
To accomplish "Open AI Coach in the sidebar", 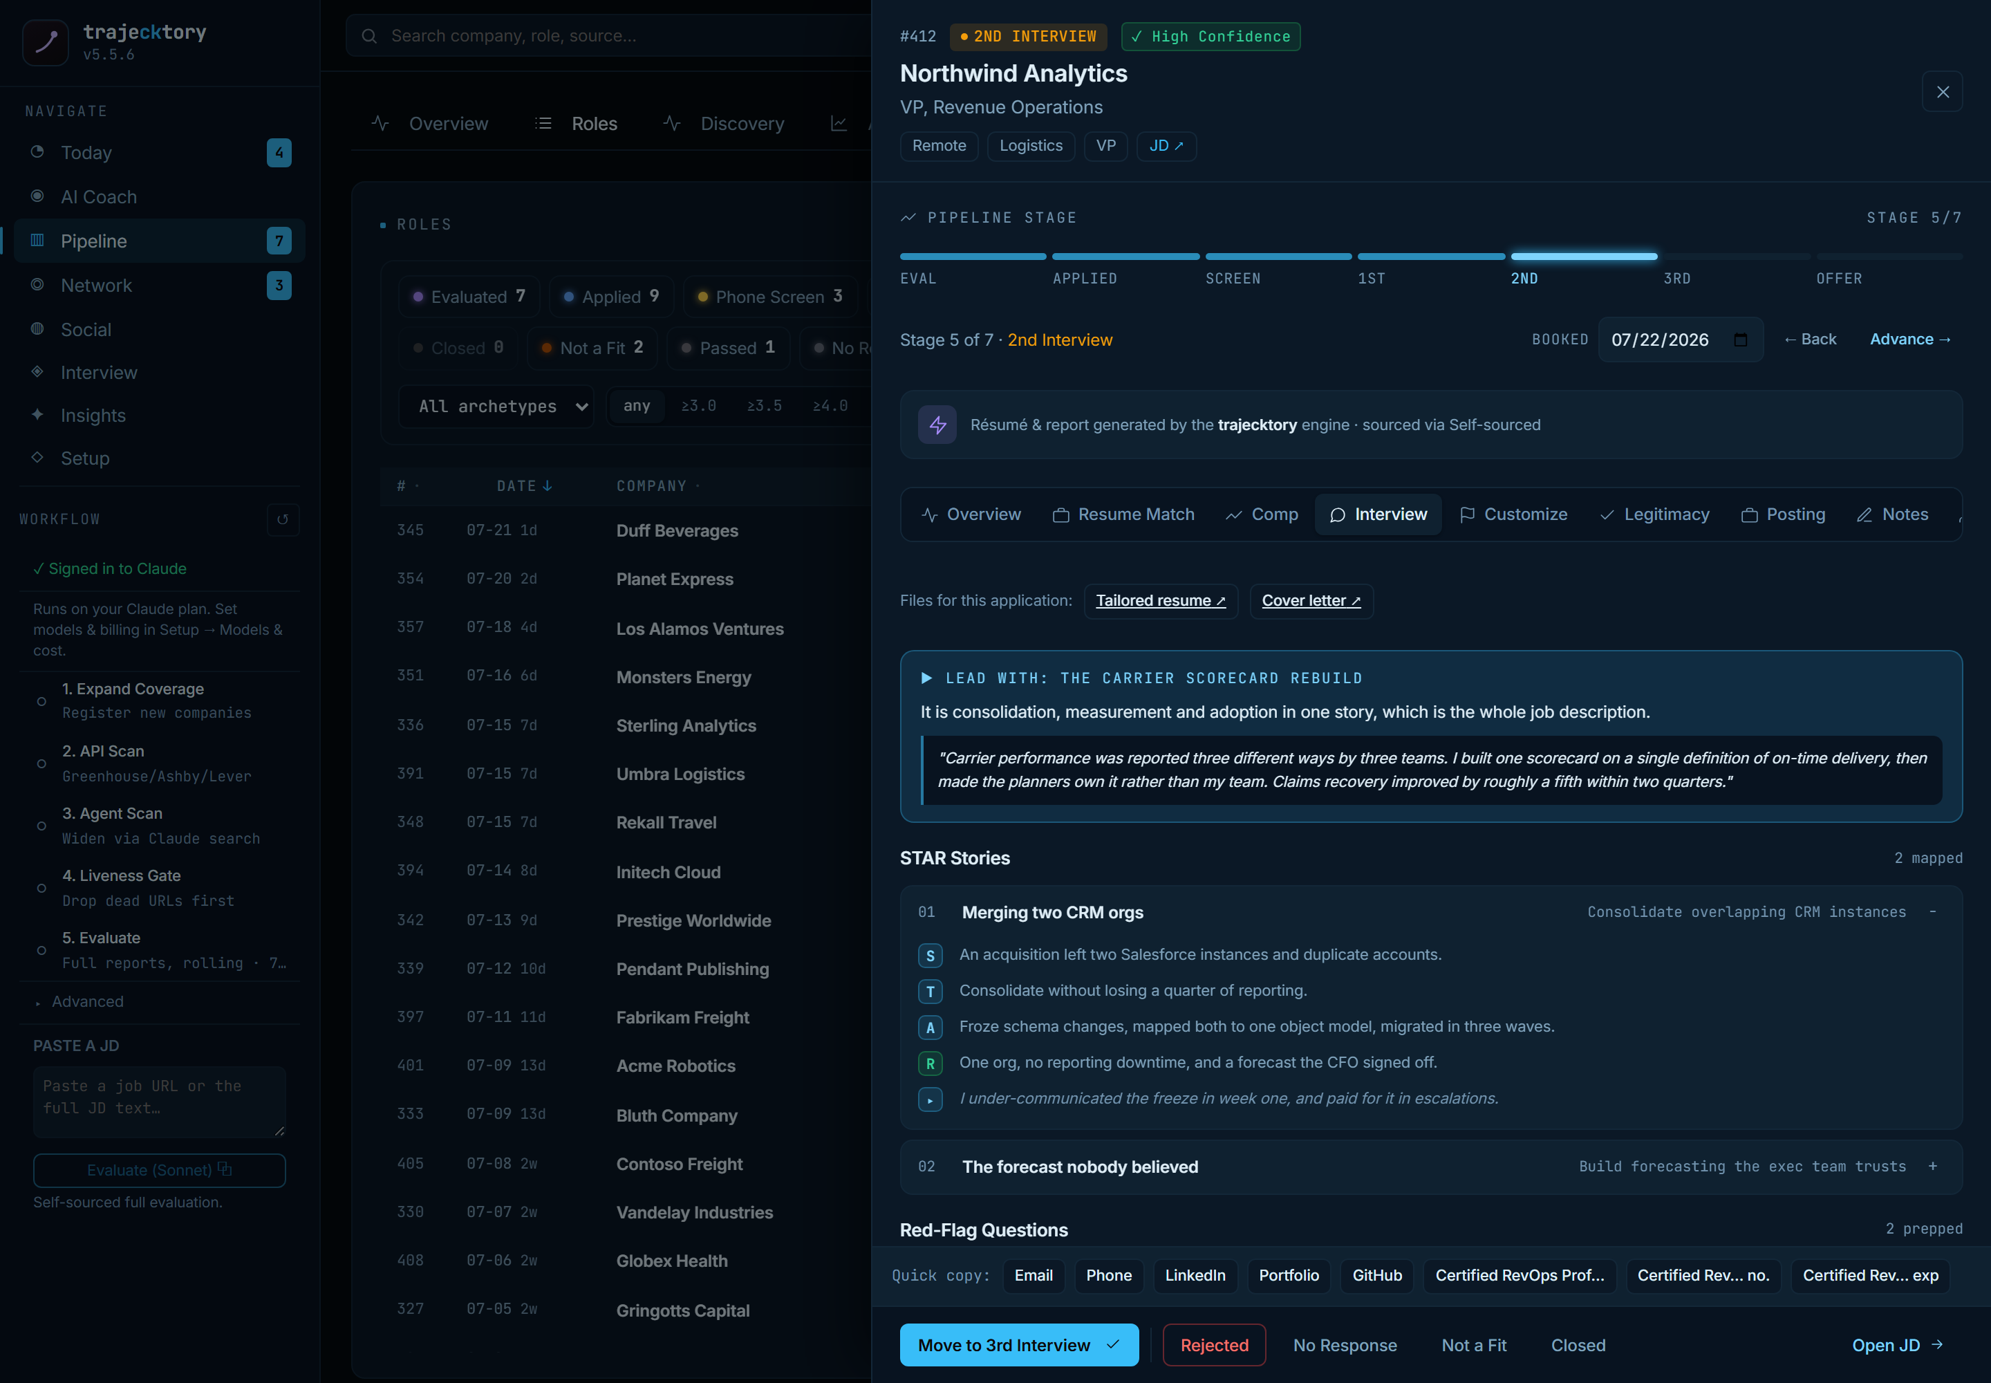I will (x=158, y=196).
